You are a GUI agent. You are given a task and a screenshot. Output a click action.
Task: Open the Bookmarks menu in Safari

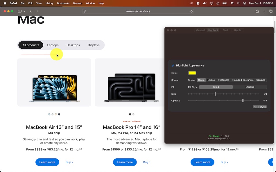click(63, 3)
